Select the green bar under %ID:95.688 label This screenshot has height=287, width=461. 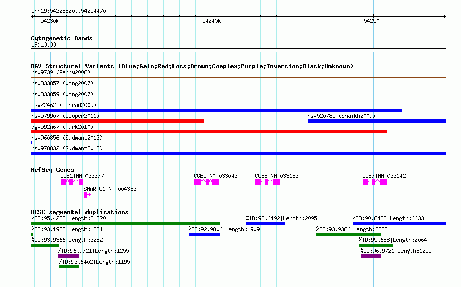376,245
